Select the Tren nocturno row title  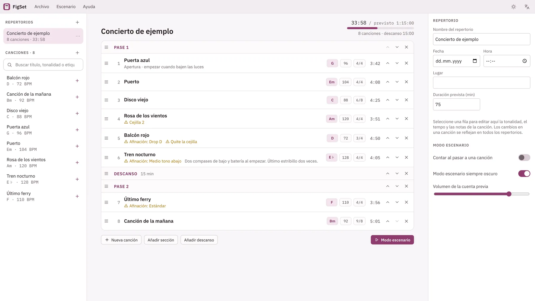tap(140, 155)
